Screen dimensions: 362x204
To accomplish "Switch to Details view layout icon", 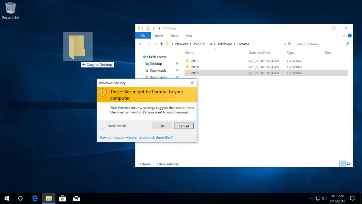I will (x=342, y=164).
